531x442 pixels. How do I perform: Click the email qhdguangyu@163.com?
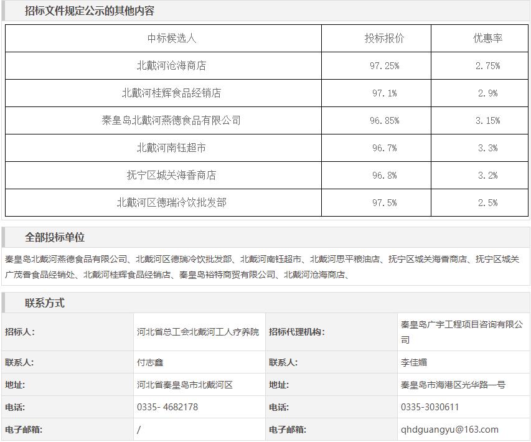[449, 430]
